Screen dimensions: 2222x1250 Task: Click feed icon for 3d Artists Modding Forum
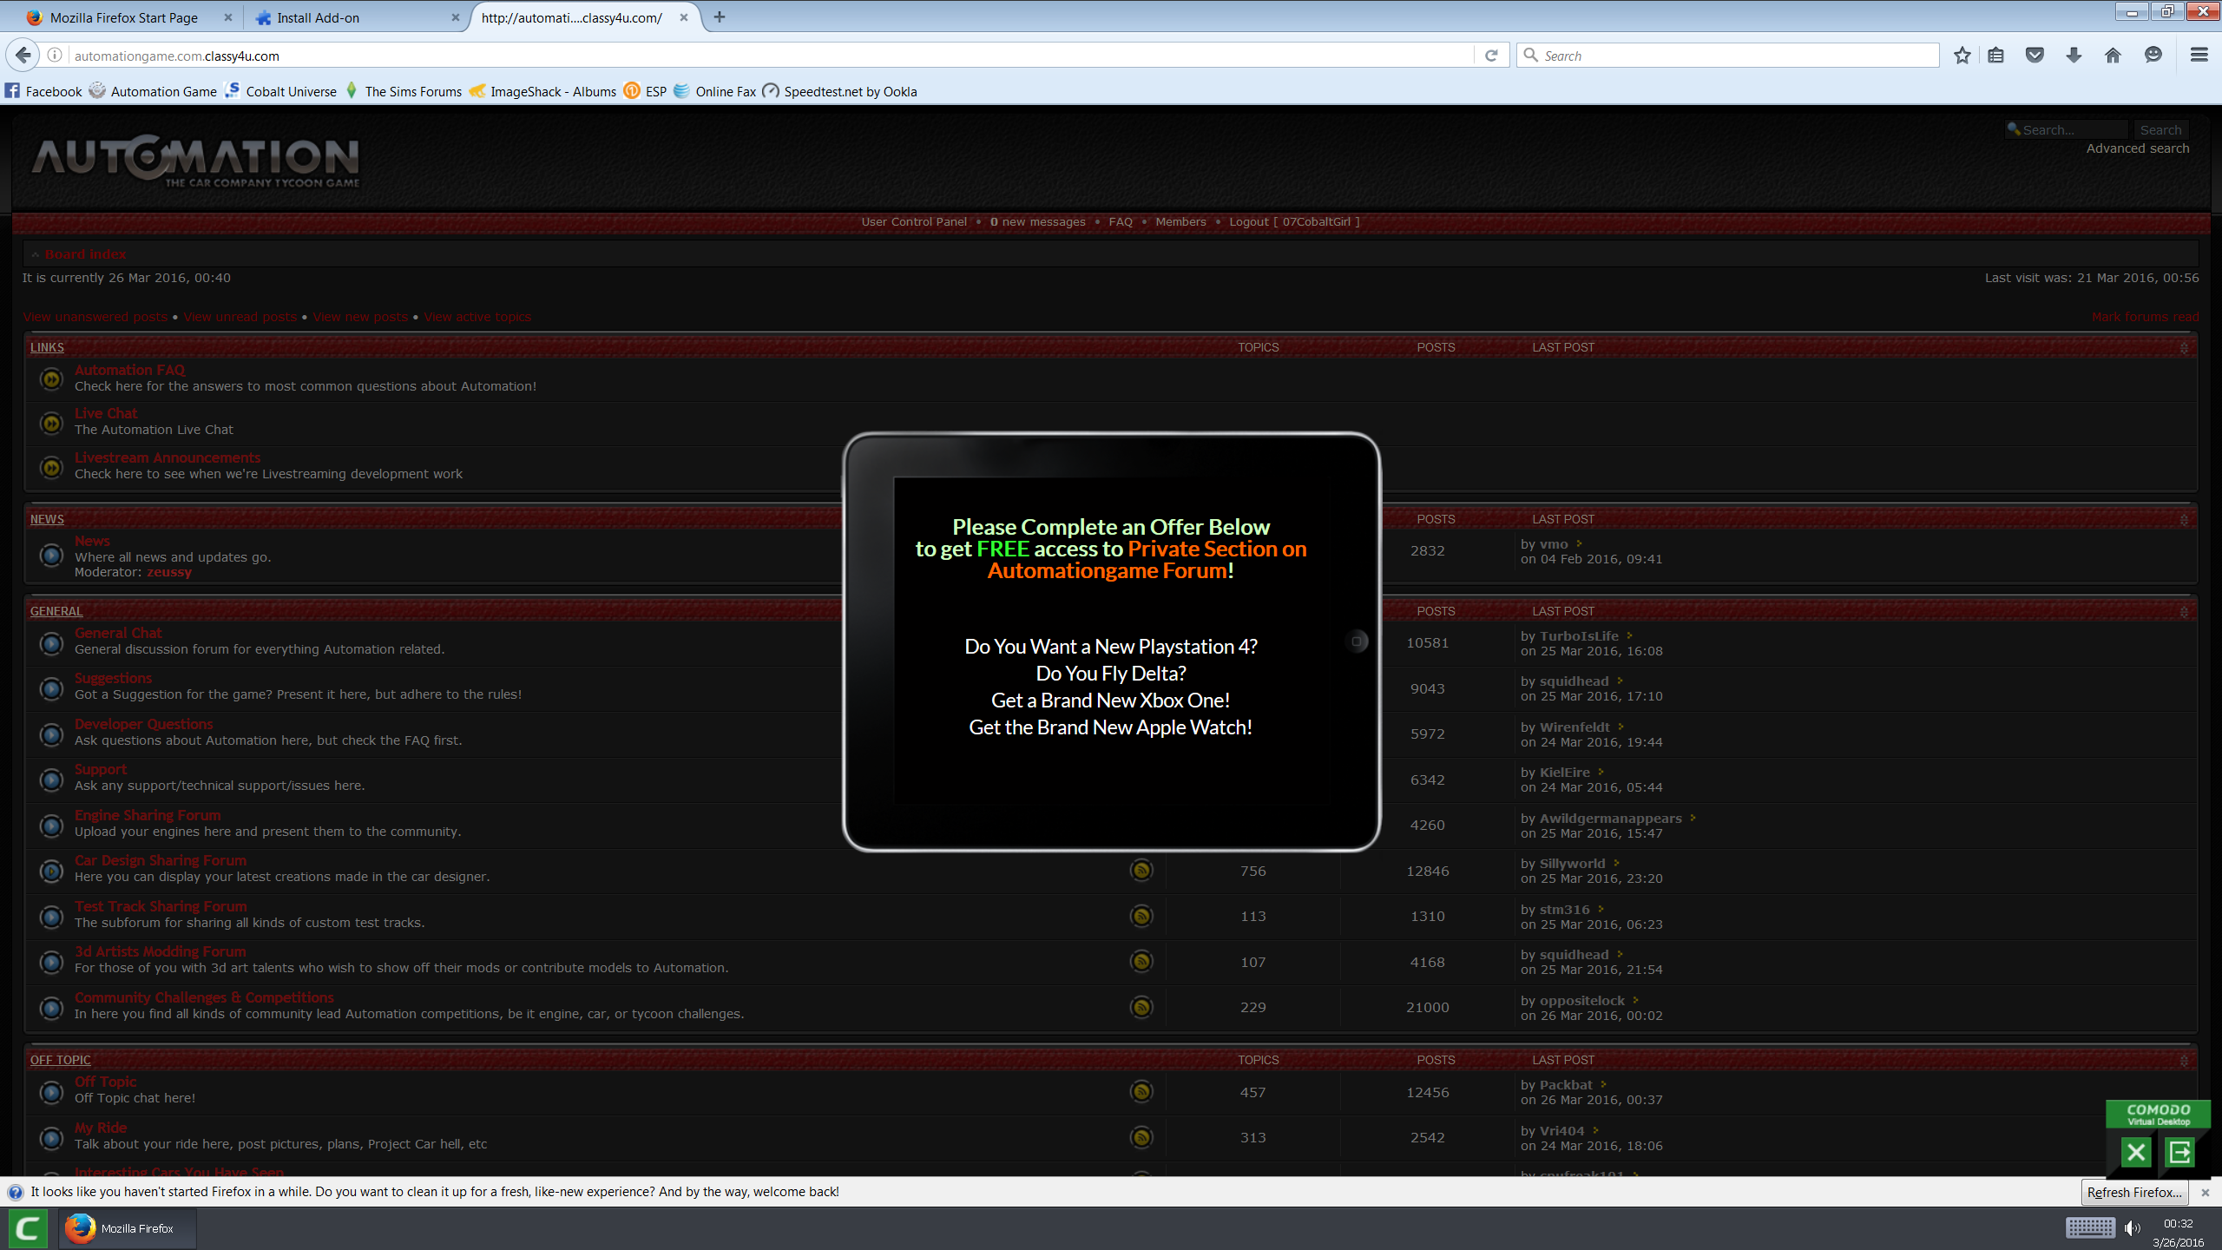1141,962
